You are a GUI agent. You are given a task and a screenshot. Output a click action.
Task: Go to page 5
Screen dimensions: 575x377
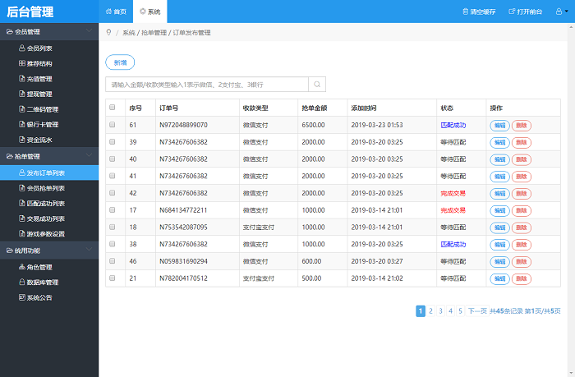pyautogui.click(x=461, y=311)
